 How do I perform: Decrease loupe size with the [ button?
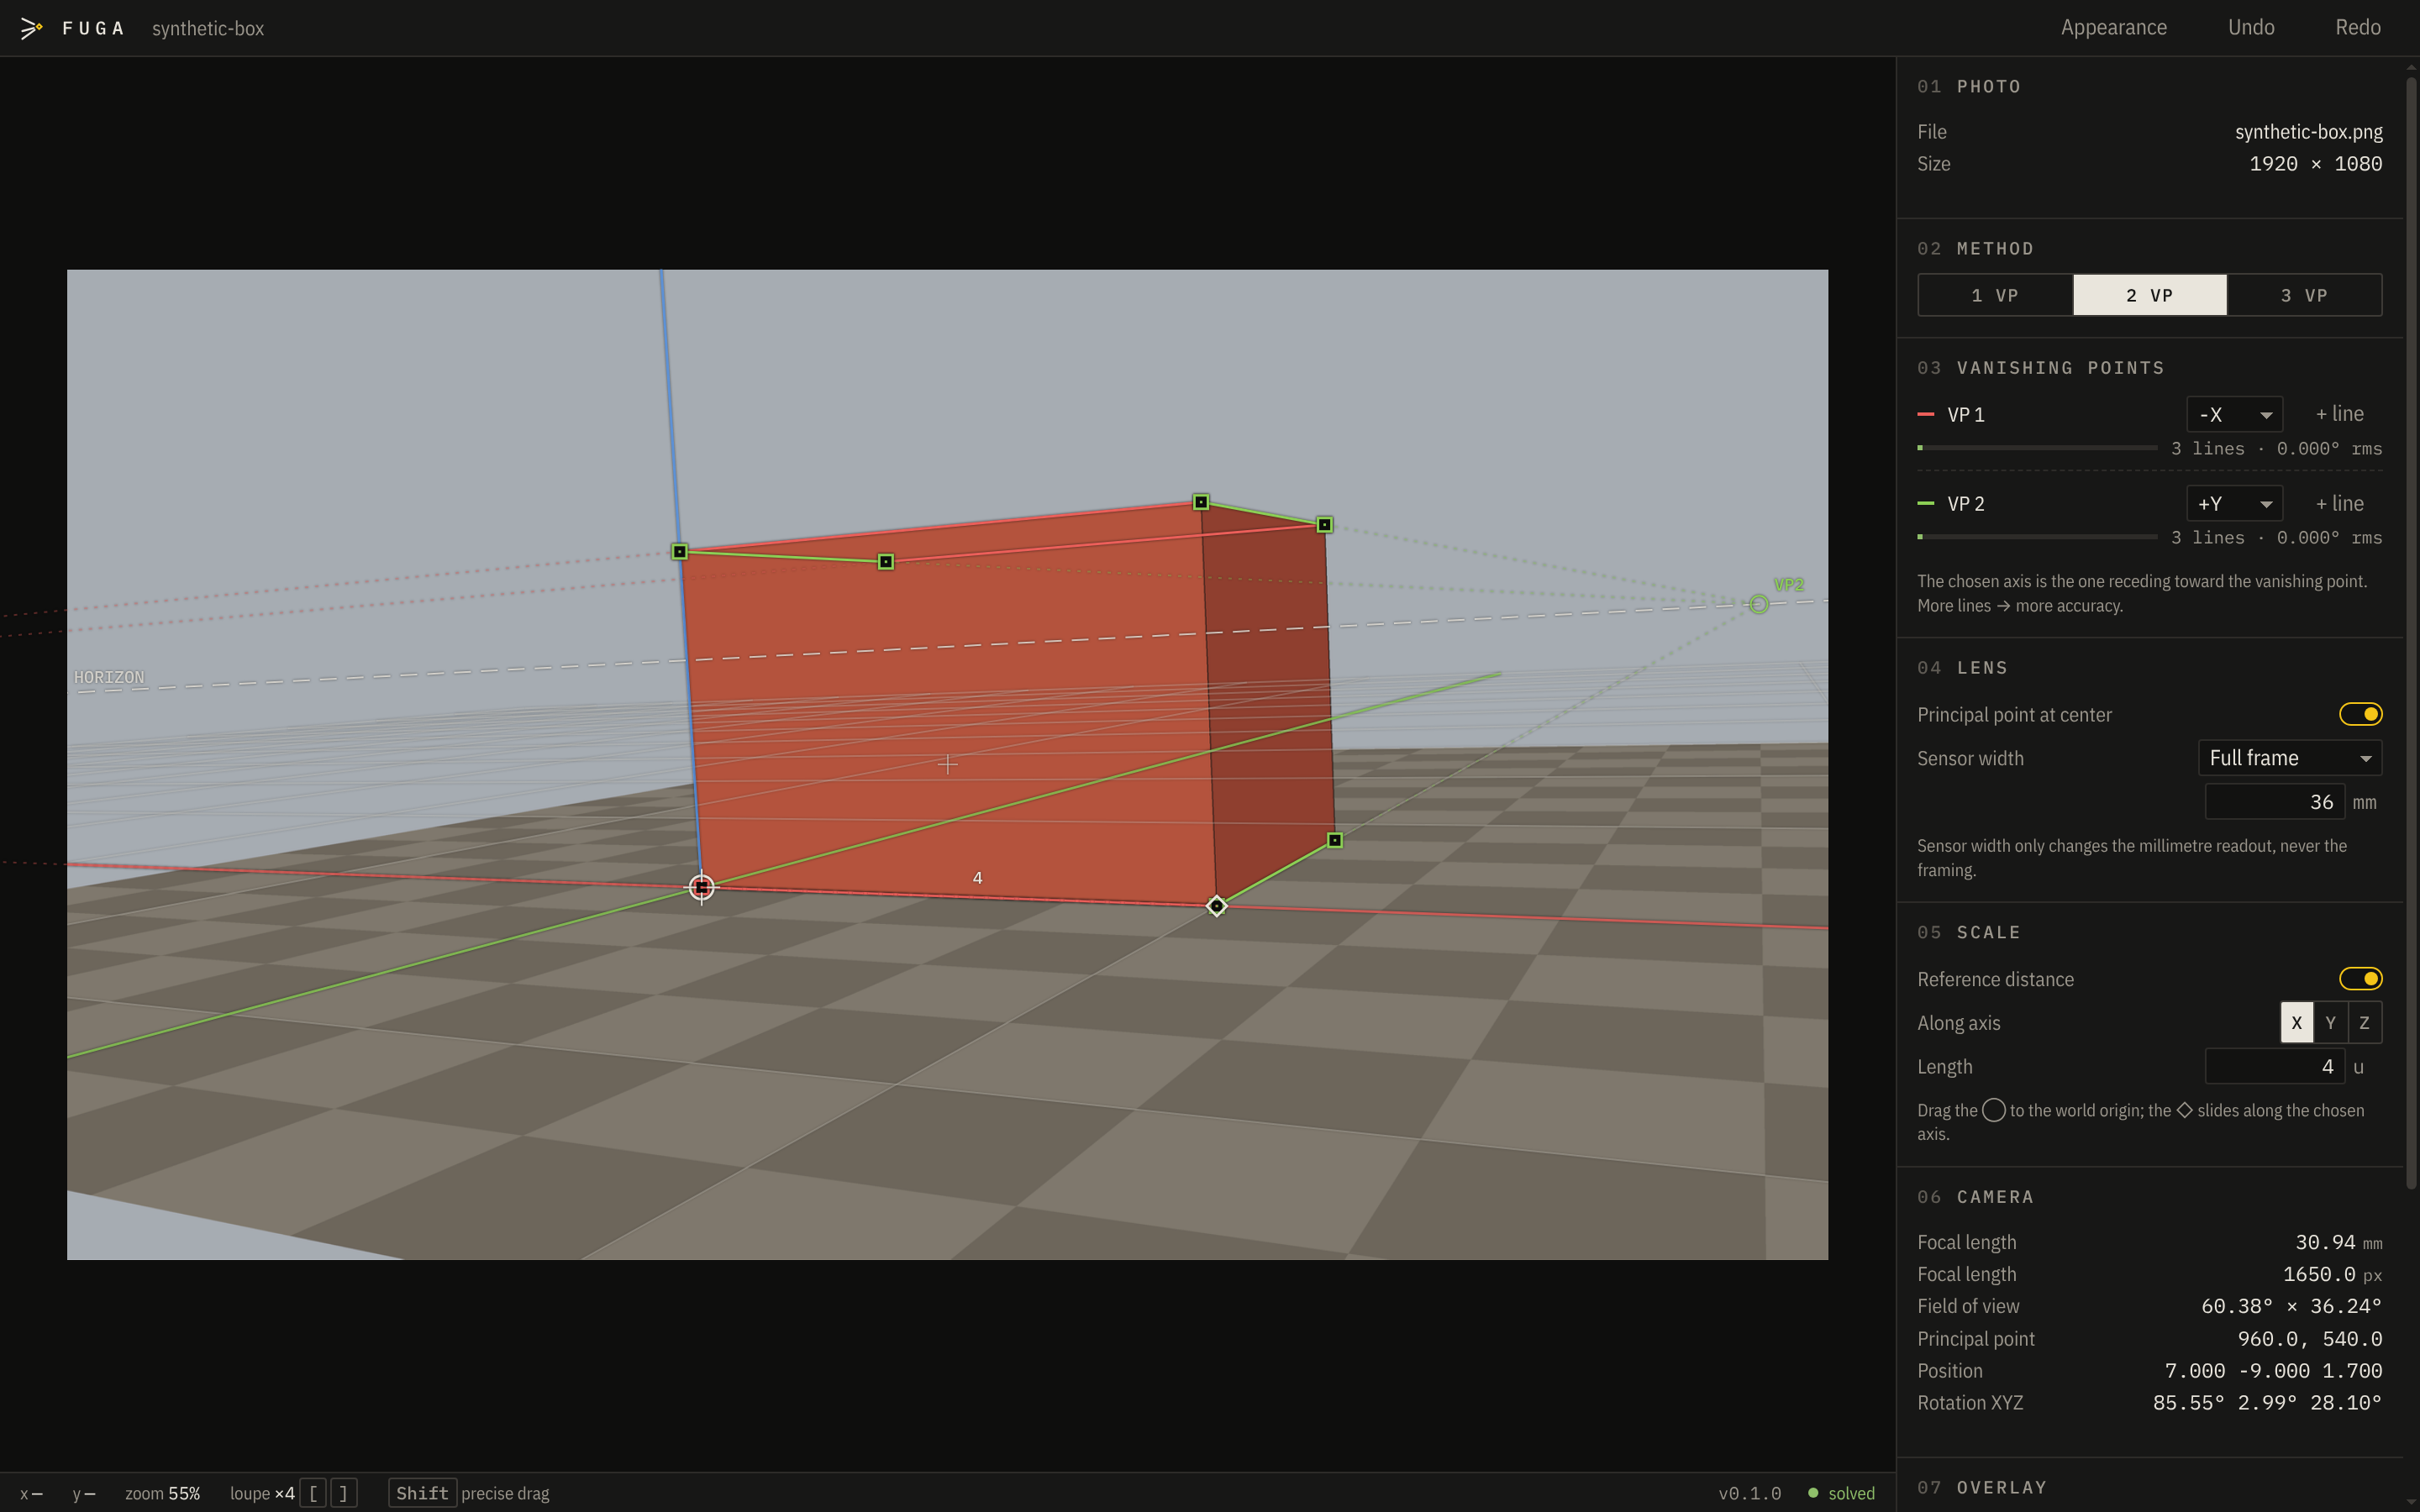point(313,1493)
